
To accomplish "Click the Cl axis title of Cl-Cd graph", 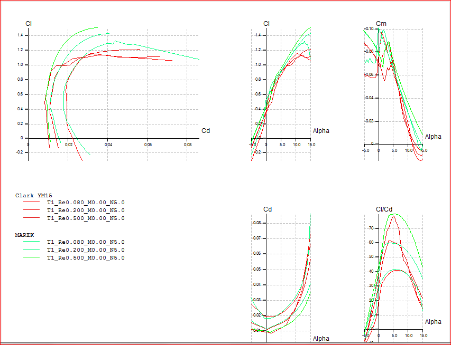I will (29, 24).
